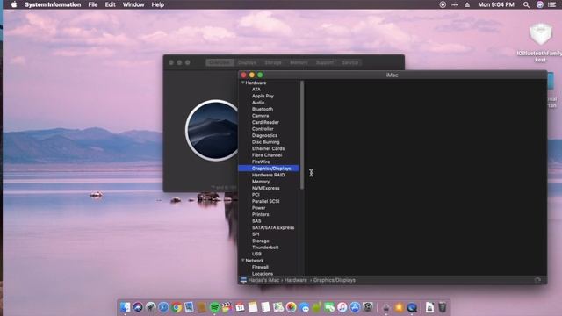Select Thunderbolt in the sidebar
The height and width of the screenshot is (316, 562).
point(265,248)
